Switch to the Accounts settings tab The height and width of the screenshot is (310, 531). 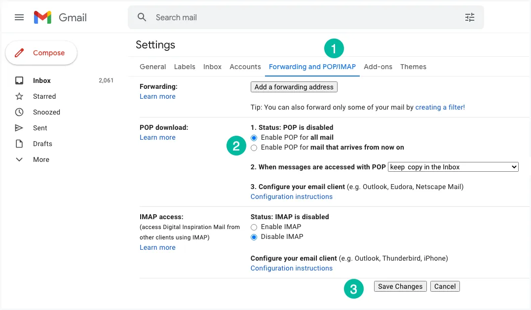(x=245, y=67)
